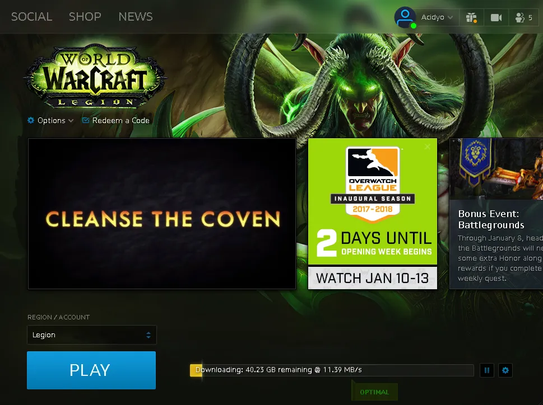Click the World of Warcraft Legion logo

tap(95, 76)
